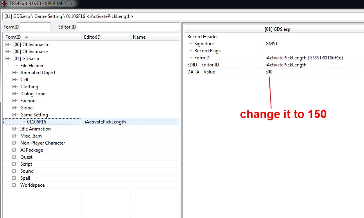Expand the Oblivion.exe tree node
The image size is (364, 218).
(x=7, y=52)
